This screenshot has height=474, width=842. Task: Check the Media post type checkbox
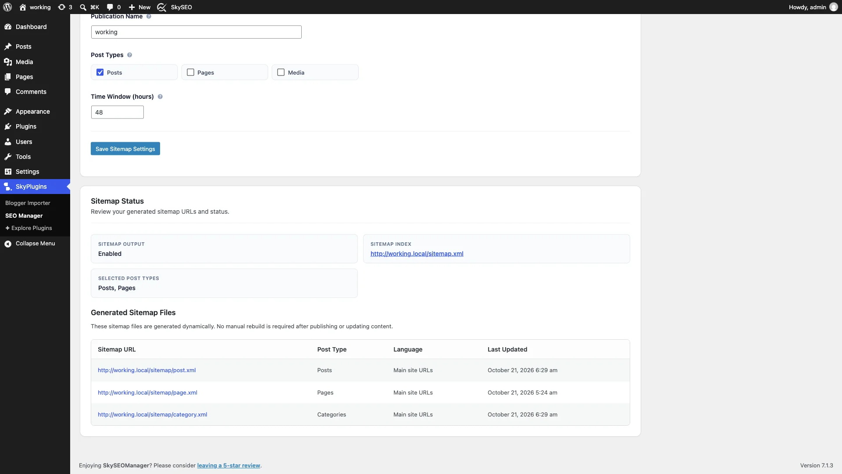click(281, 72)
